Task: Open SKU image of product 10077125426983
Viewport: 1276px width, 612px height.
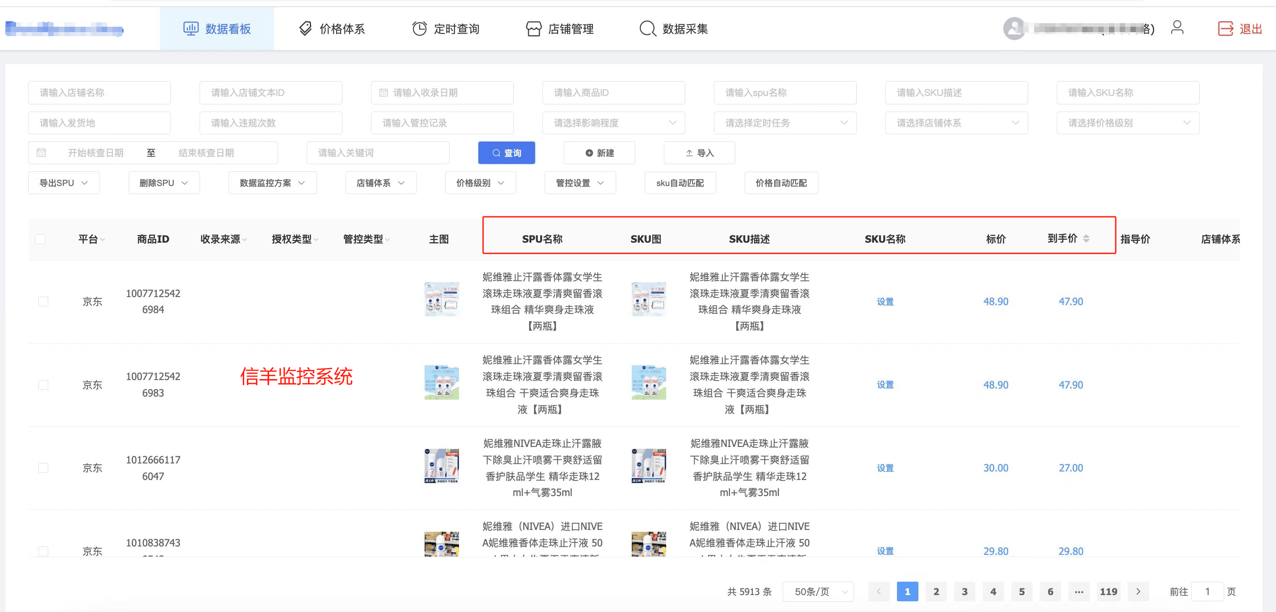Action: click(648, 382)
